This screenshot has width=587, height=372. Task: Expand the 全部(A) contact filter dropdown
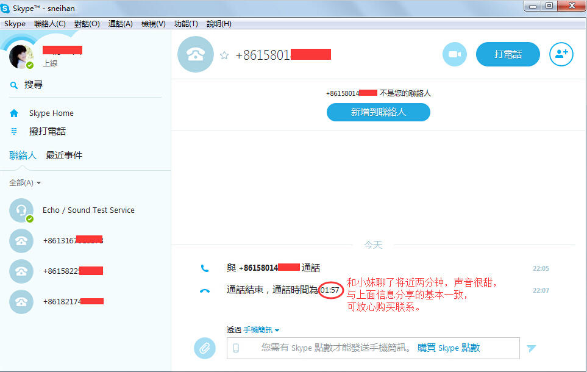[x=25, y=183]
